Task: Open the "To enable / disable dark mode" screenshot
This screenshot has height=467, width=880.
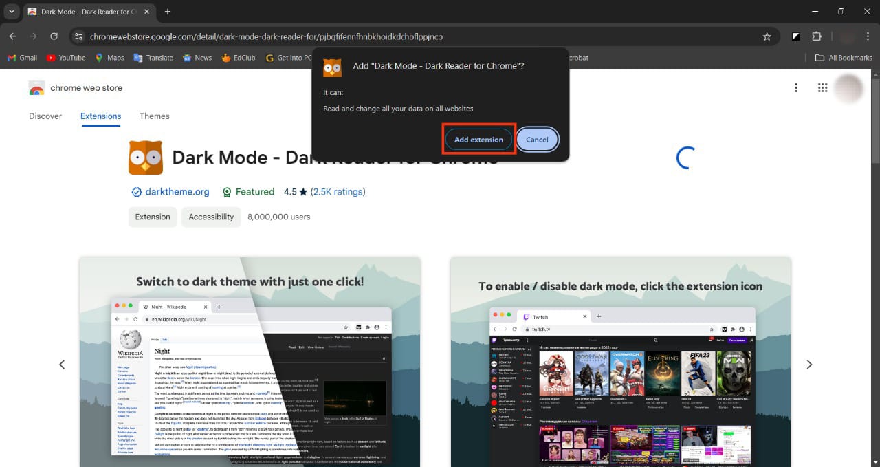Action: point(621,362)
